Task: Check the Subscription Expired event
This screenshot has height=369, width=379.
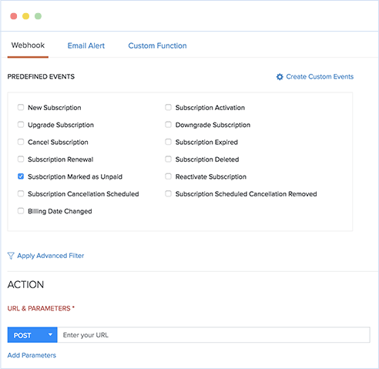Action: click(x=168, y=142)
